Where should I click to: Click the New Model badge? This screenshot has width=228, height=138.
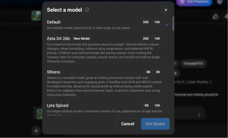(x=81, y=39)
